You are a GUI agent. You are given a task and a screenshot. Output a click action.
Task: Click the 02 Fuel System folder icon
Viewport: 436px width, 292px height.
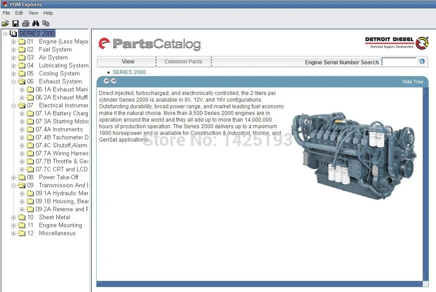click(22, 50)
